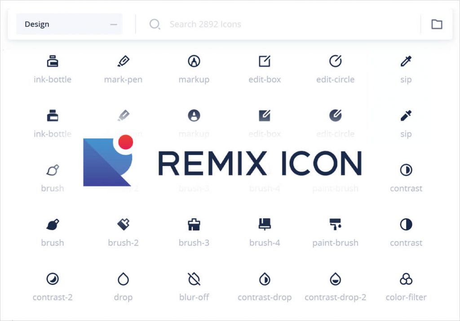Click the contrast-drop-2 label
The image size is (460, 321).
click(x=335, y=297)
